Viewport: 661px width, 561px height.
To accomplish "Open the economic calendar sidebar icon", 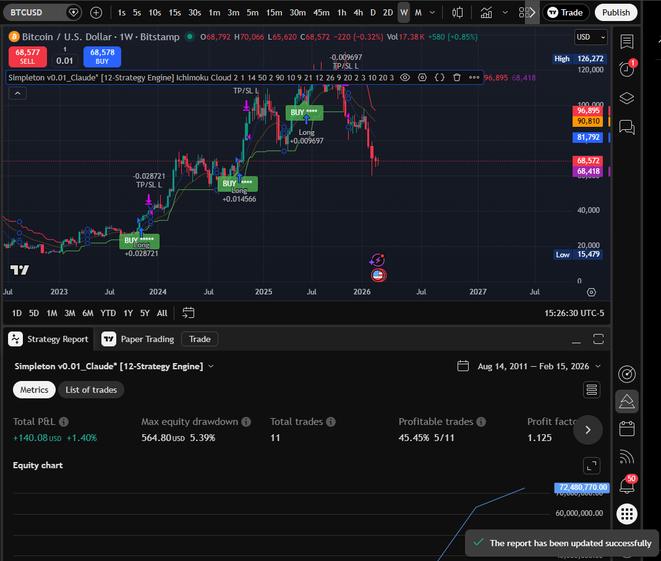I will tap(626, 428).
